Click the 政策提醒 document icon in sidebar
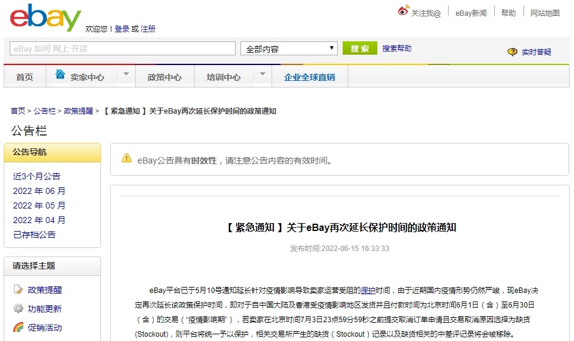 click(x=18, y=289)
